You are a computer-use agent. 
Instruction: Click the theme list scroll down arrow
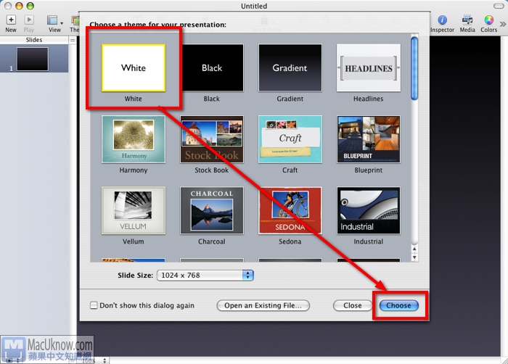tap(414, 257)
